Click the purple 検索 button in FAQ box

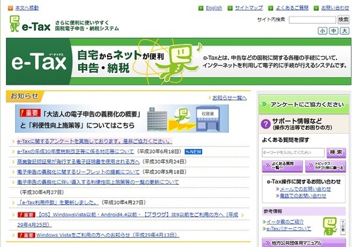click(x=336, y=153)
